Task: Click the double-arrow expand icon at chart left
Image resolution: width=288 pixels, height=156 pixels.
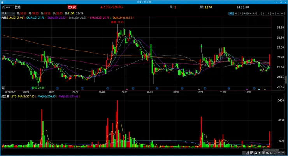Action: (x=3, y=88)
